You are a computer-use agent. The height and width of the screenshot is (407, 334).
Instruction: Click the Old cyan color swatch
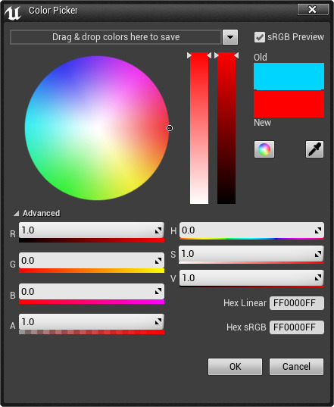pyautogui.click(x=289, y=77)
